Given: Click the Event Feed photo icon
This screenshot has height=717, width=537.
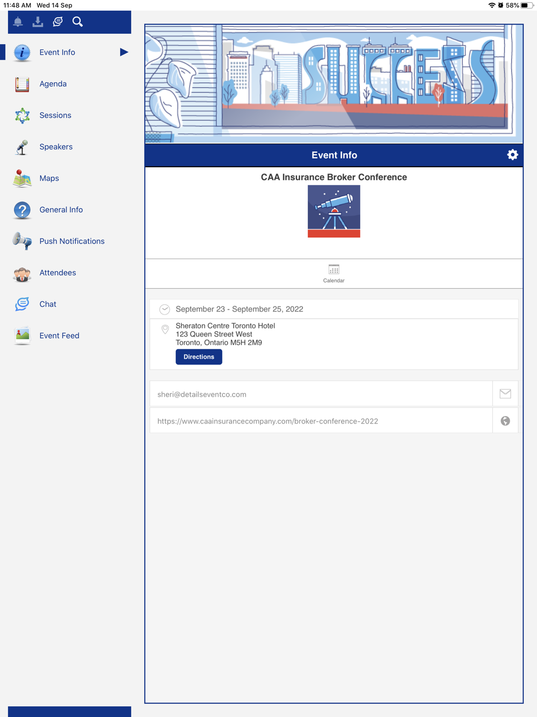Looking at the screenshot, I should click(22, 336).
